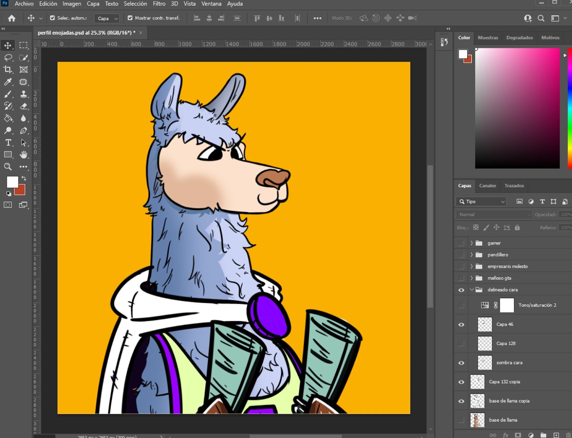Create a new group with folder icon

[543, 435]
